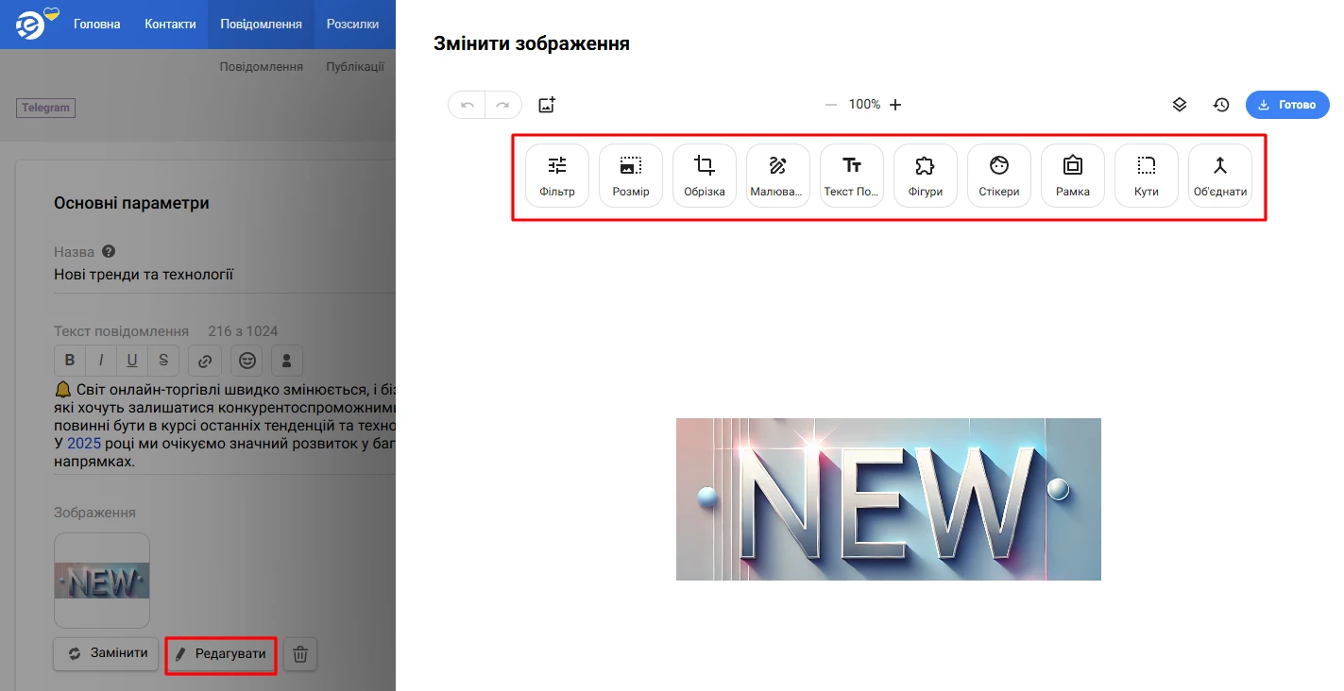Open the layers panel icon
The width and height of the screenshot is (1344, 691).
(x=1180, y=105)
